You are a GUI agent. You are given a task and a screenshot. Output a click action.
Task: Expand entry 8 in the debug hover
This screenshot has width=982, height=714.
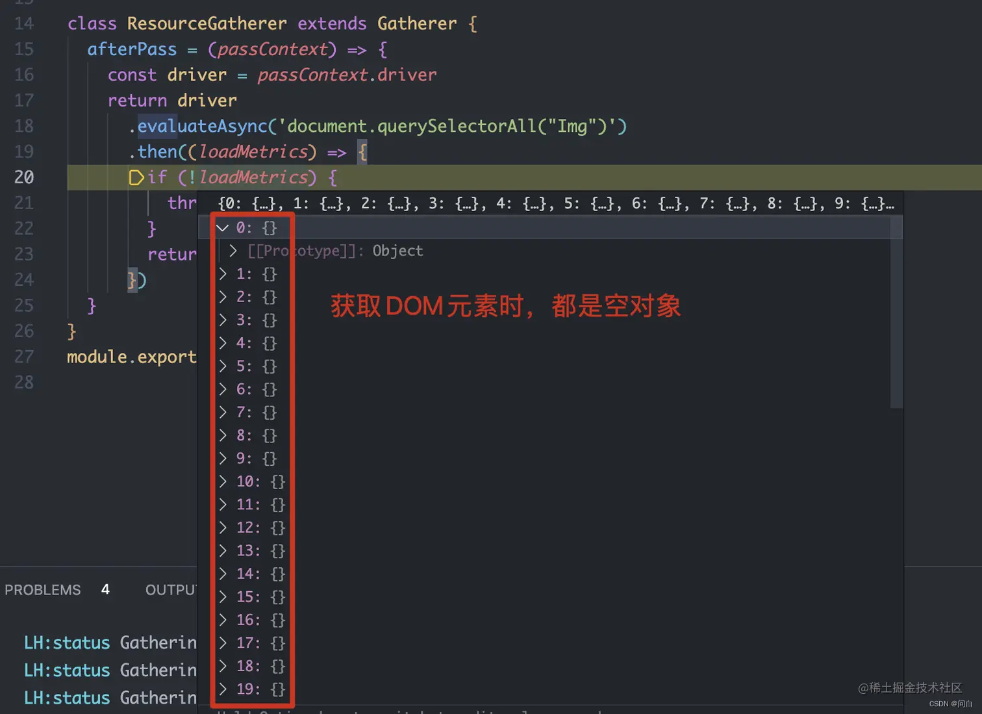coord(223,435)
